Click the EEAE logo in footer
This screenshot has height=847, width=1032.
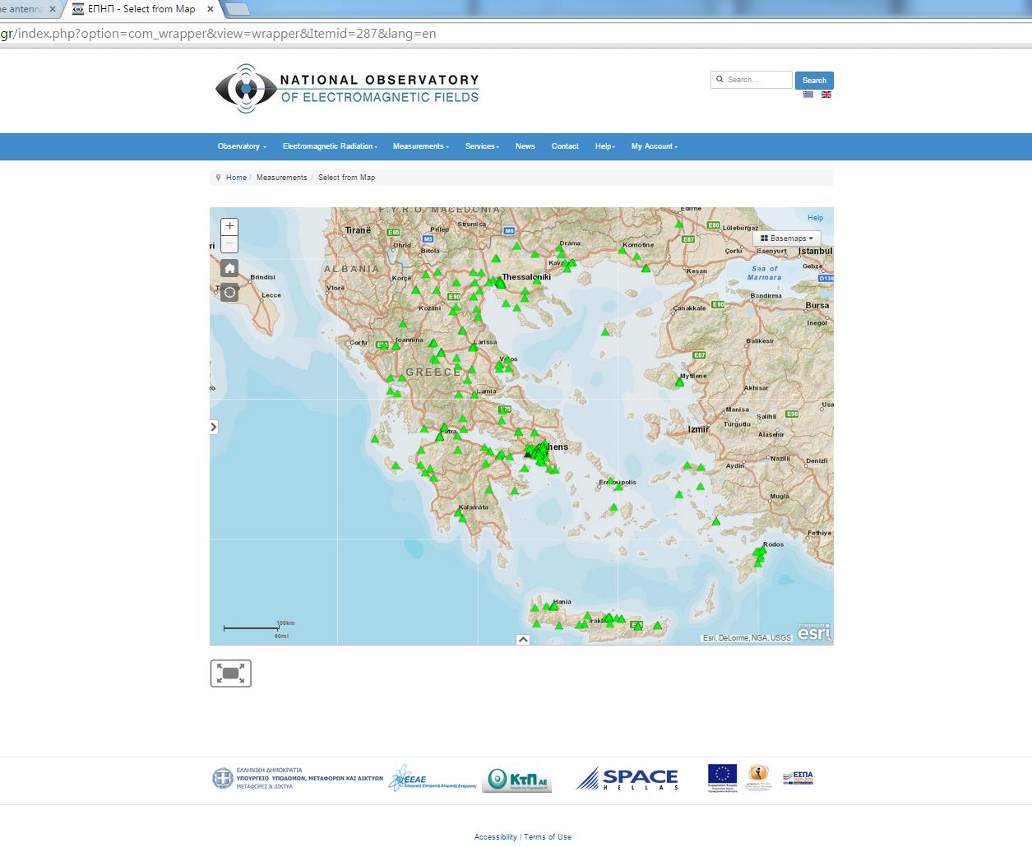point(433,778)
